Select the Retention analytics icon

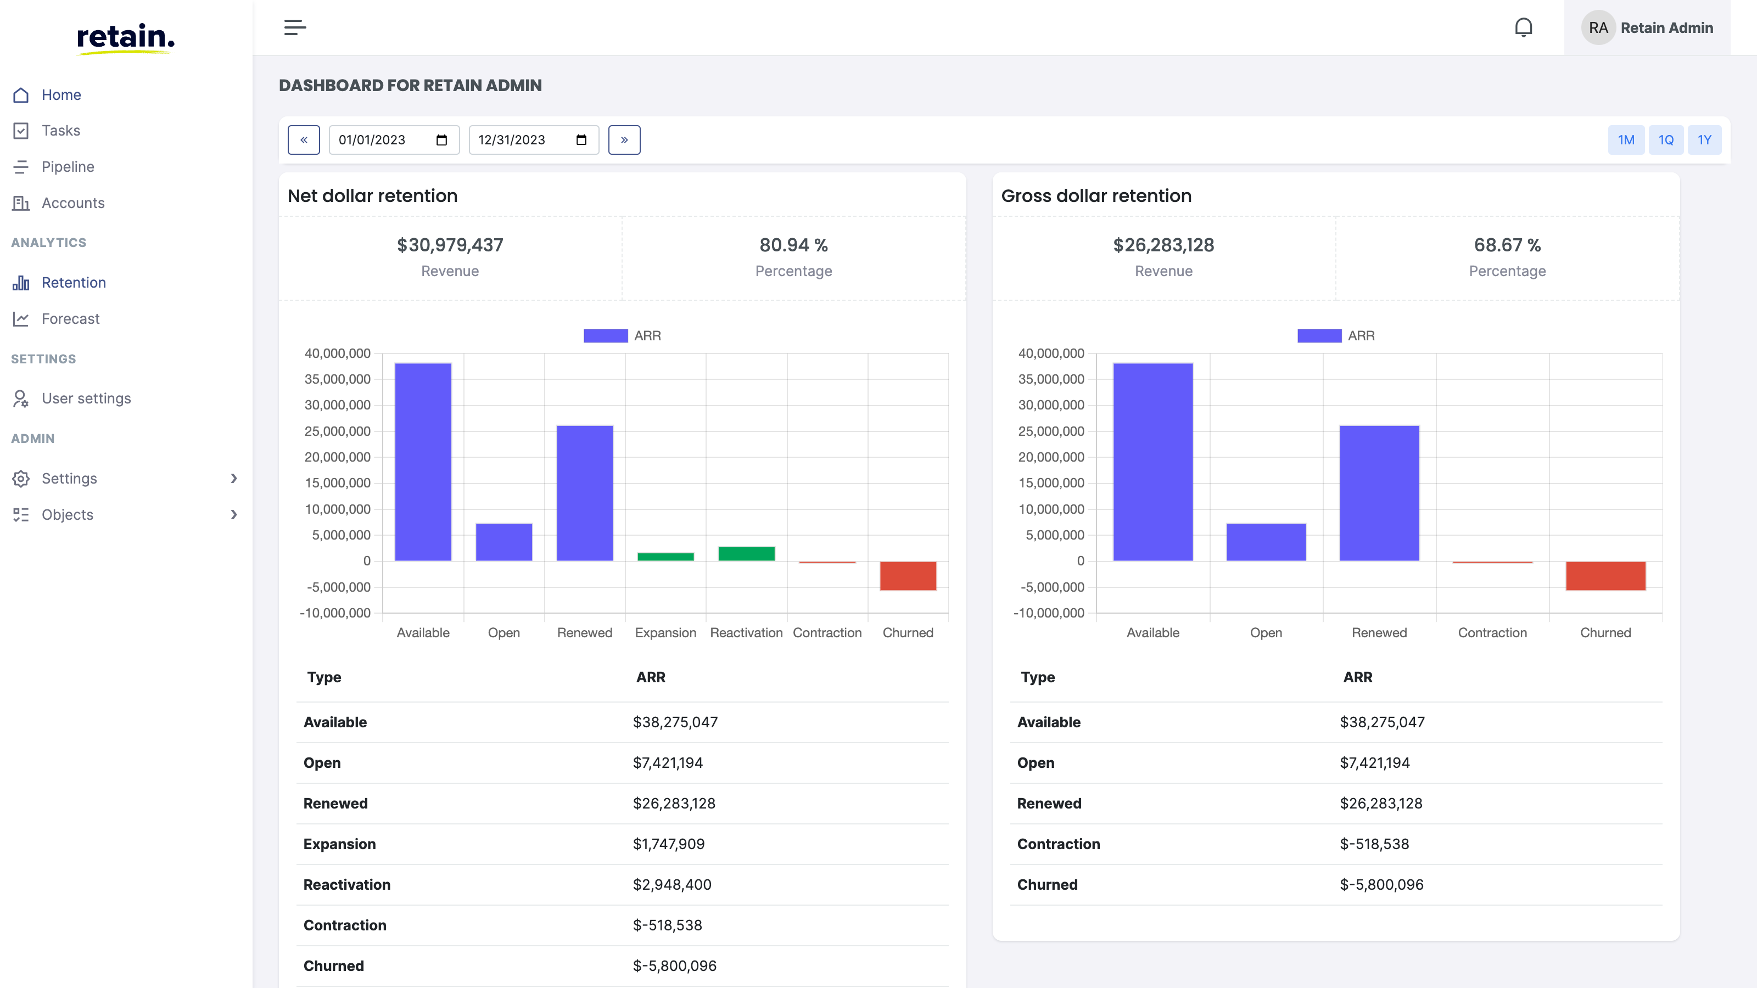(21, 282)
